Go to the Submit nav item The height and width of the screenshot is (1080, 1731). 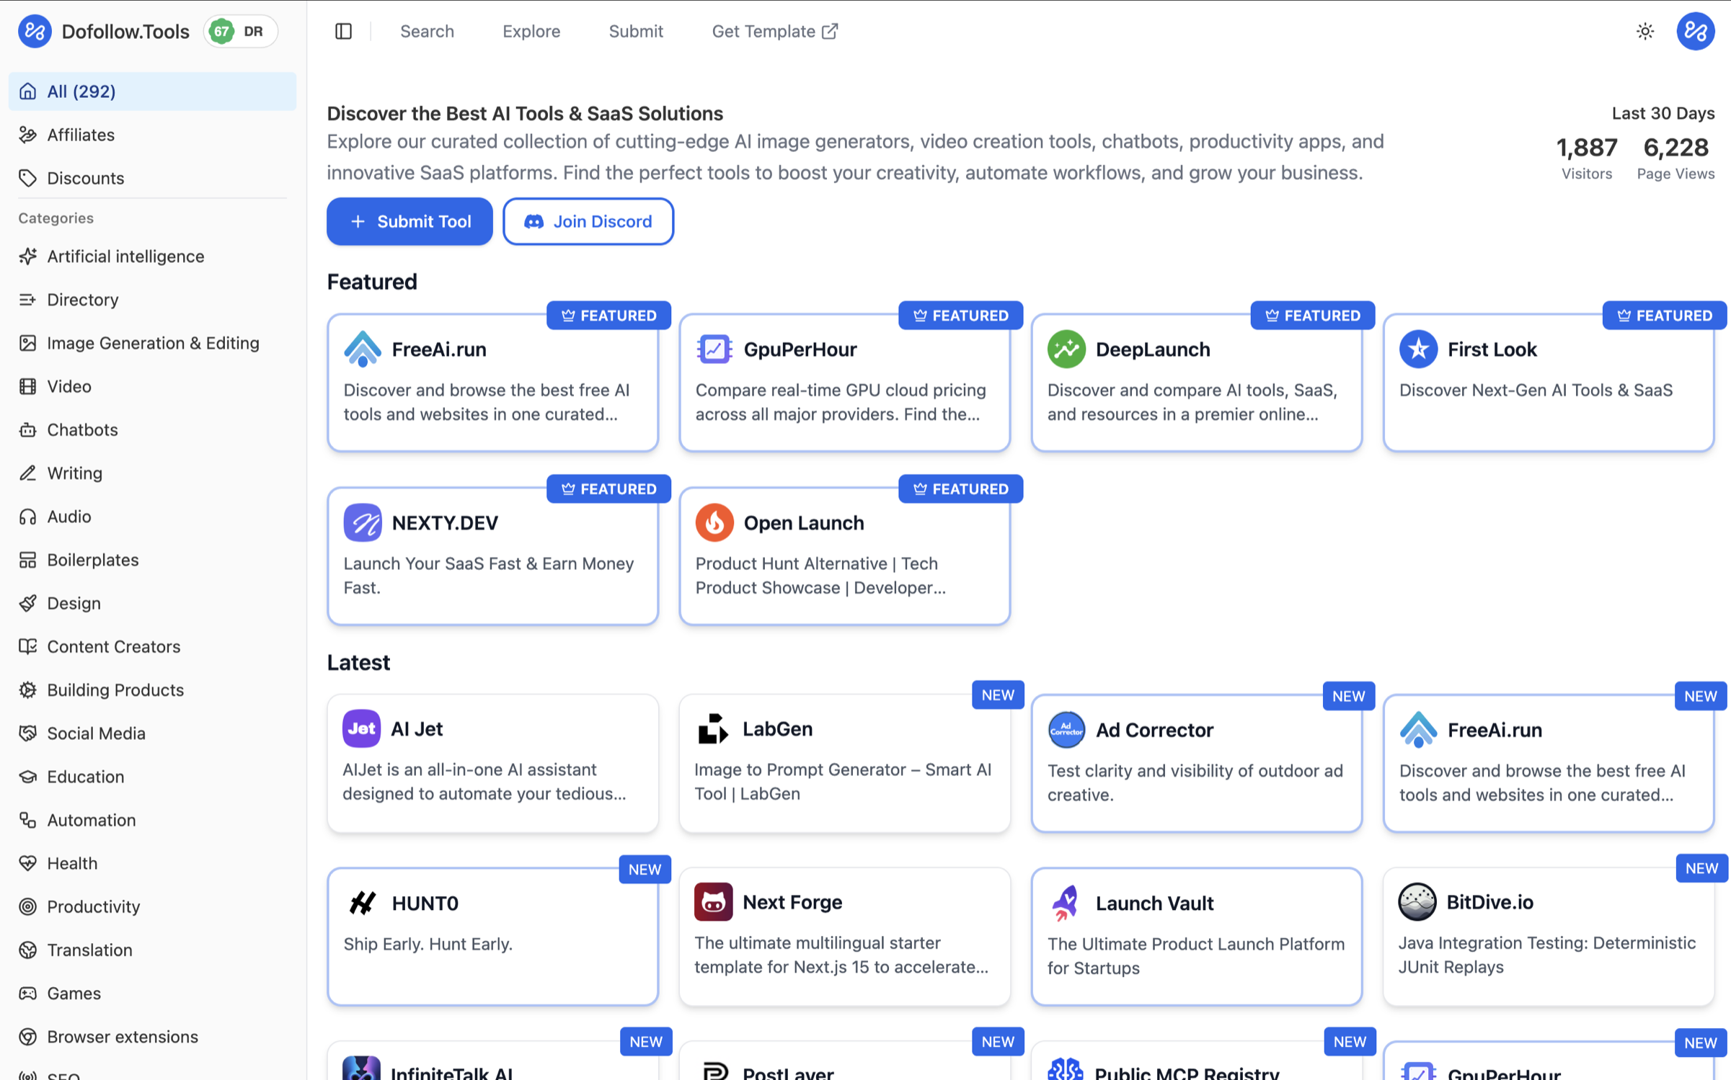click(x=635, y=31)
